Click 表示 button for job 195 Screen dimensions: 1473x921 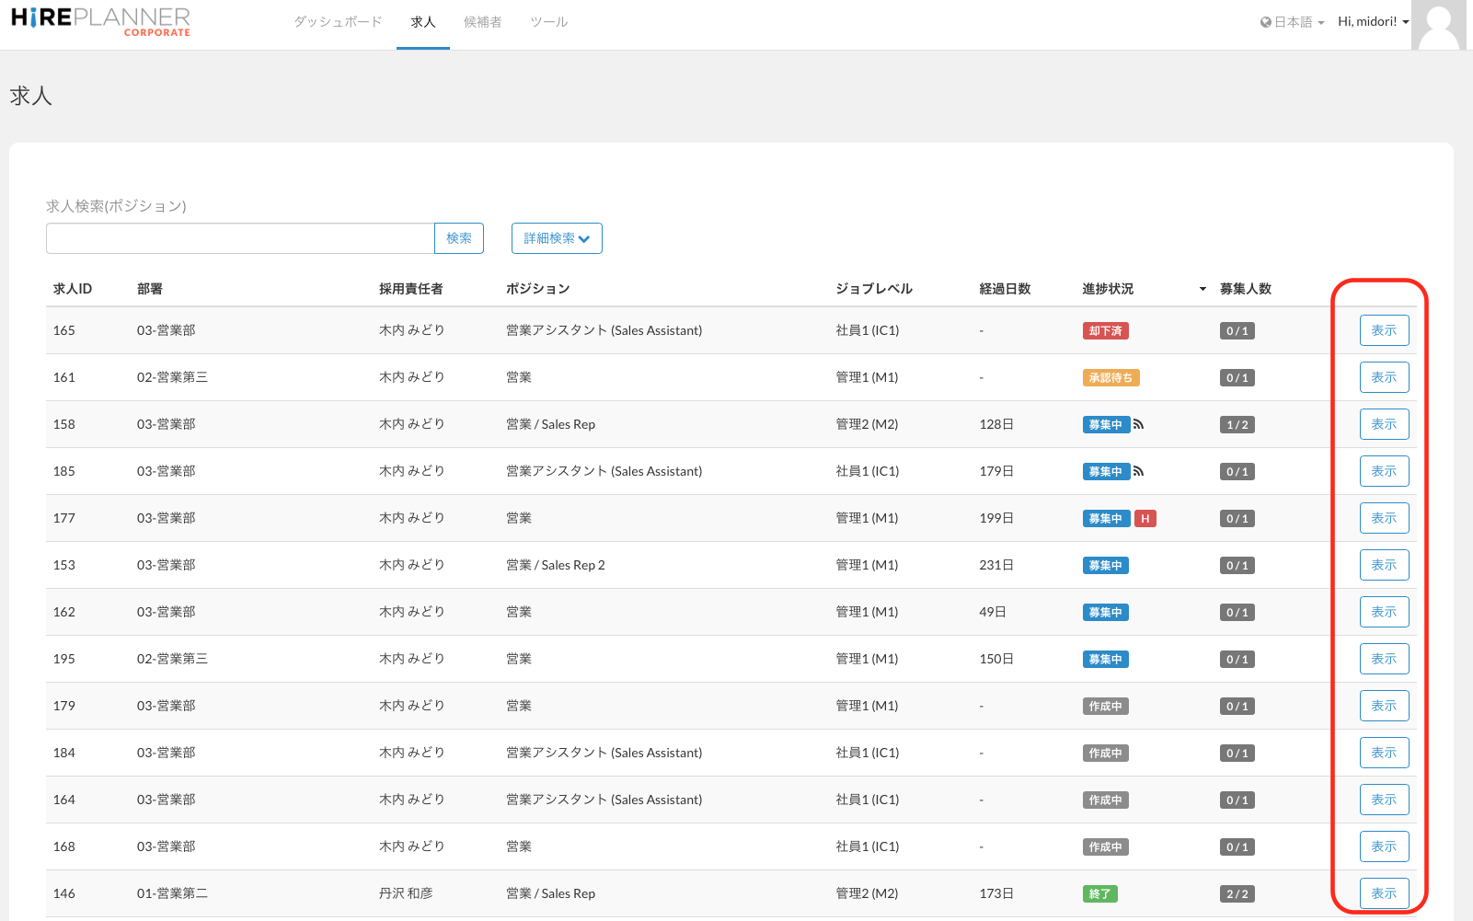(x=1384, y=659)
